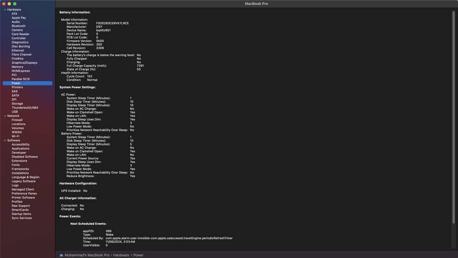Select Memory in the sidebar
Image resolution: width=458 pixels, height=258 pixels.
tap(17, 67)
